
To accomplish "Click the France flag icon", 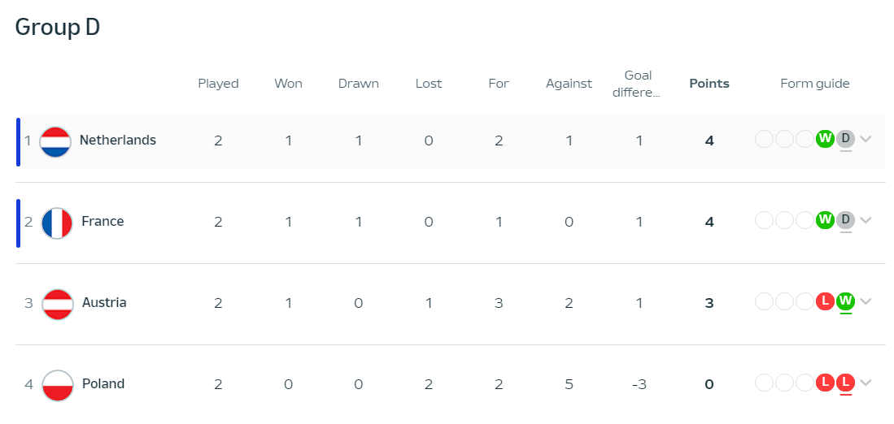I will click(57, 223).
